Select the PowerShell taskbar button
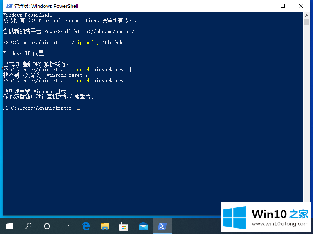313x234 pixels. coord(162,226)
